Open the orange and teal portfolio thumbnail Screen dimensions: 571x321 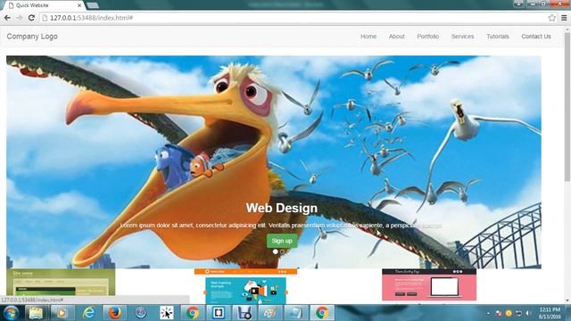tap(246, 285)
